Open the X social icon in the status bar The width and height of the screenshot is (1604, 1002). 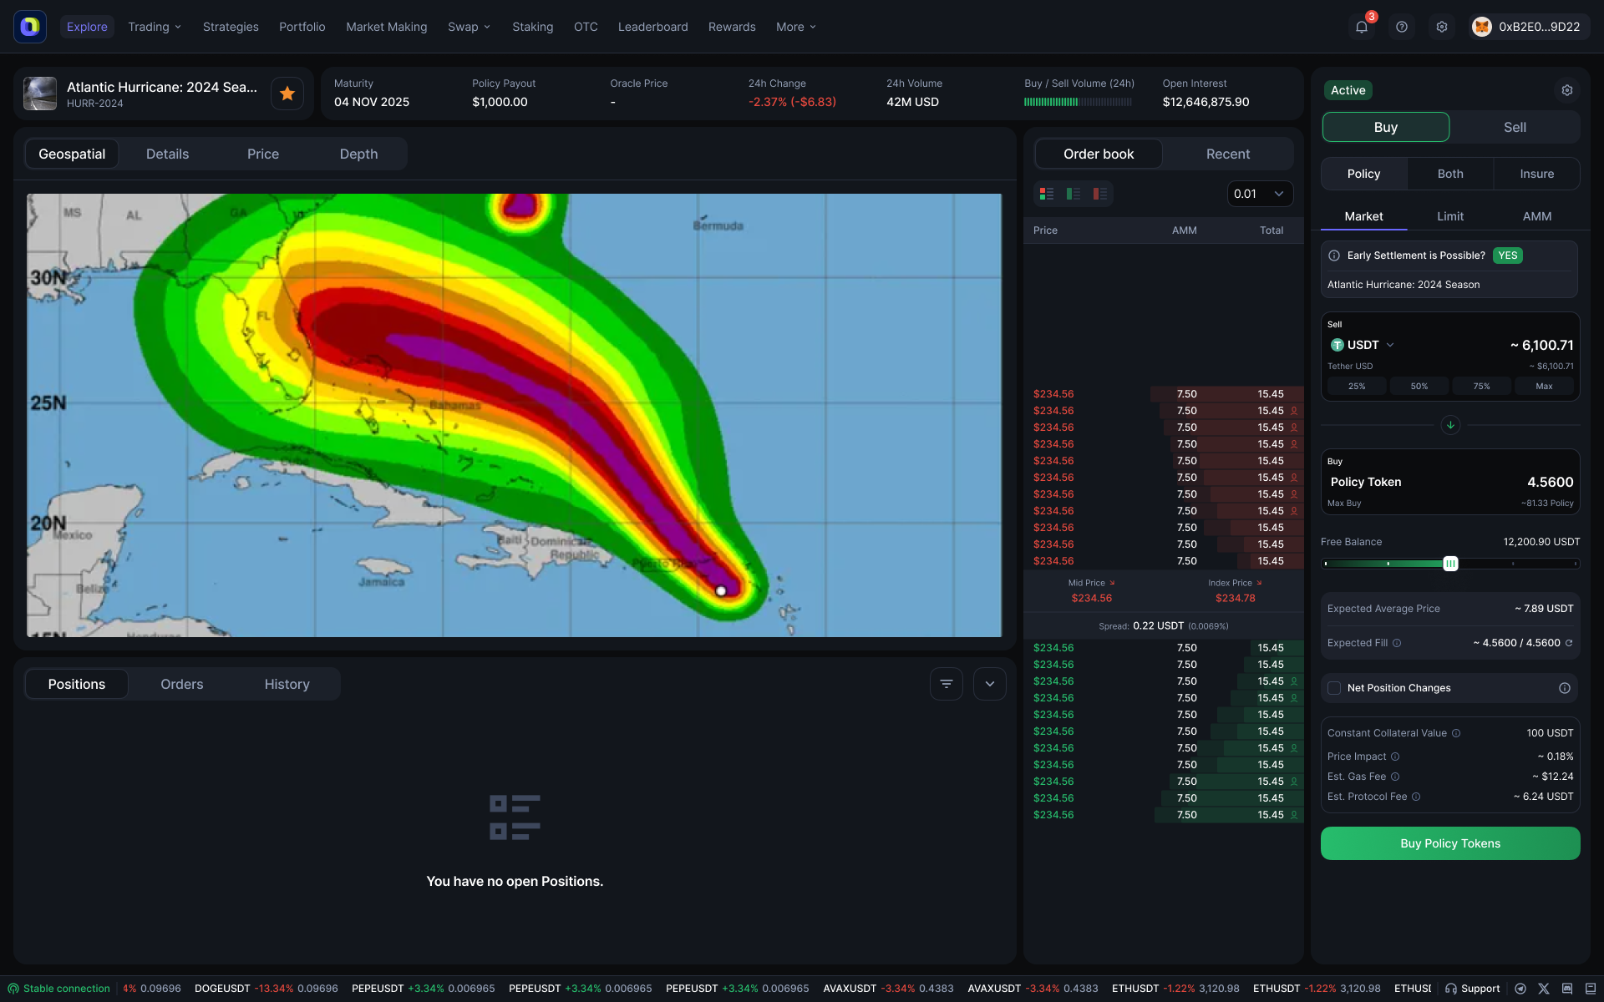tap(1544, 988)
